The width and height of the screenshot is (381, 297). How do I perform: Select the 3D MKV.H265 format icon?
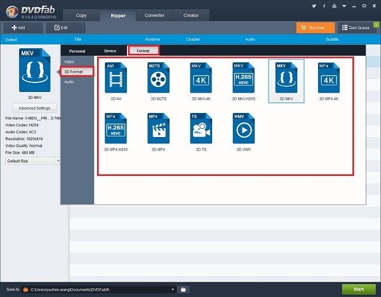tap(243, 77)
